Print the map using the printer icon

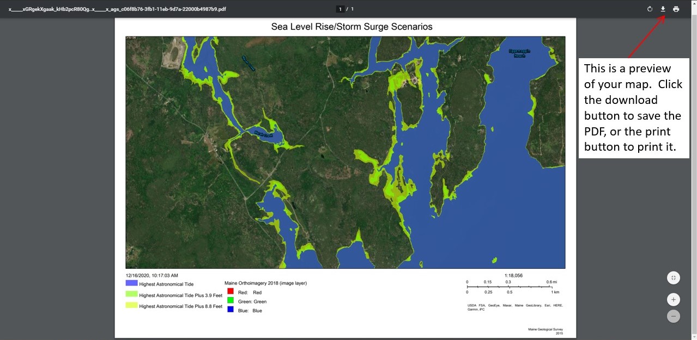pyautogui.click(x=676, y=9)
